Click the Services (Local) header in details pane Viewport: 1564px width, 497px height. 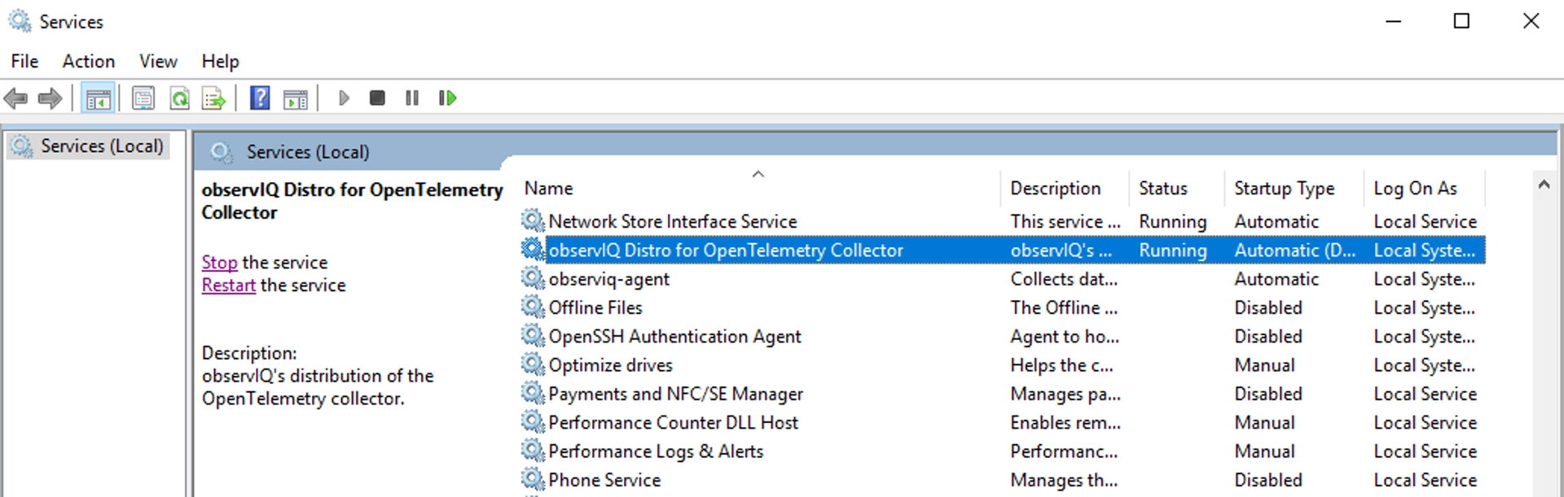pos(308,152)
